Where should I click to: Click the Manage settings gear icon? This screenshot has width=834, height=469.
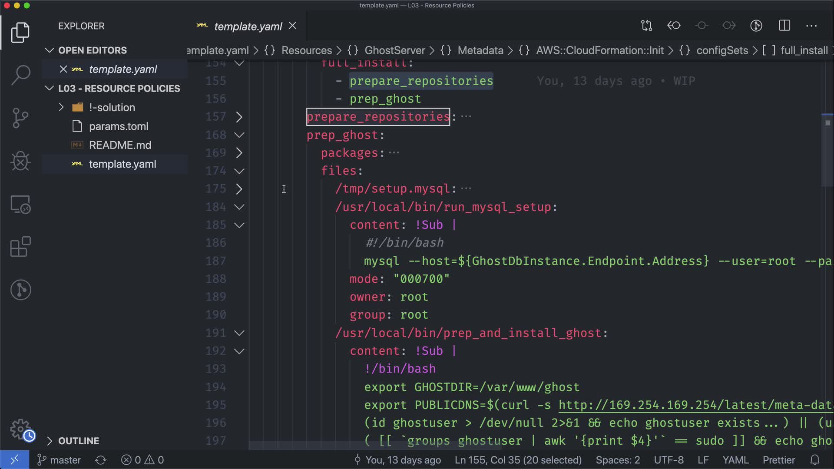pos(20,429)
